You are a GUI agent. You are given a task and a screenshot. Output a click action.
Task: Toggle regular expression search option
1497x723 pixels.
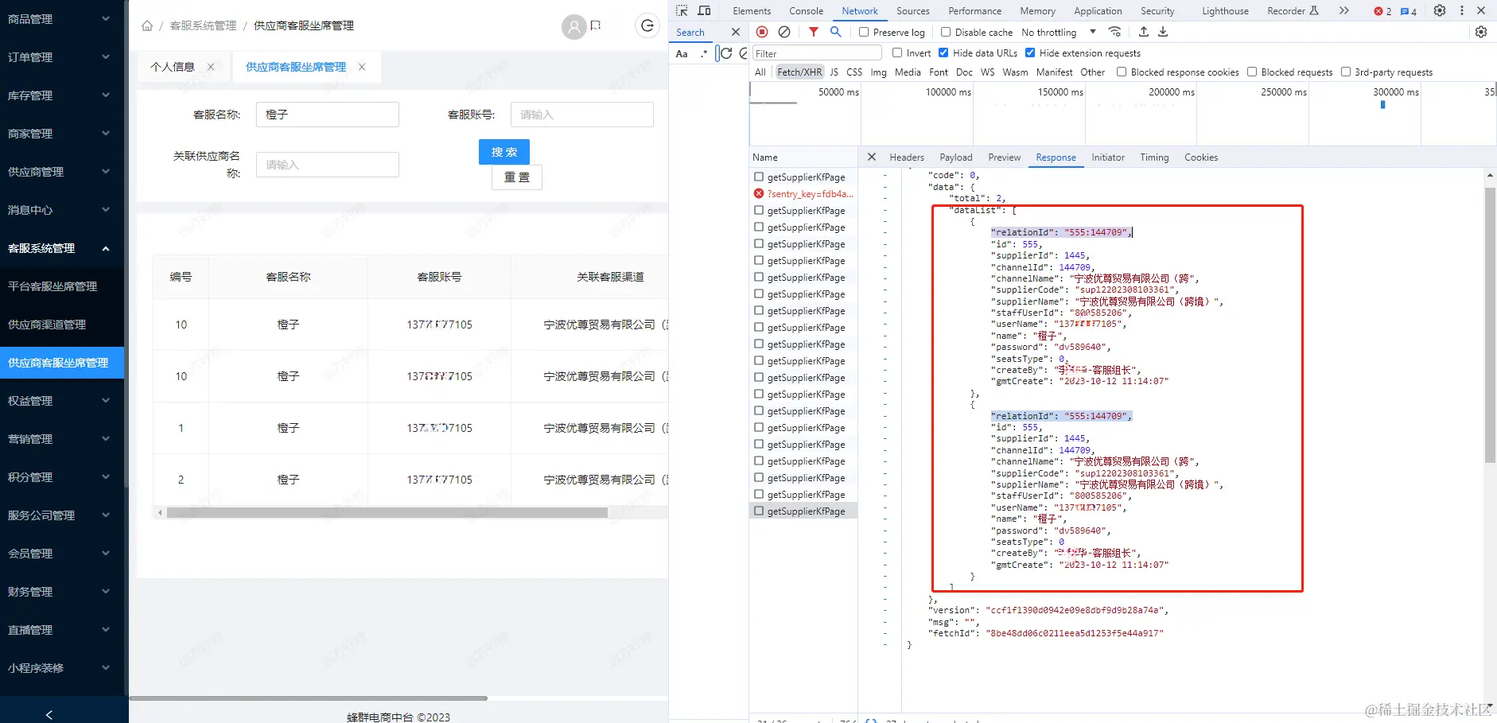coord(703,53)
